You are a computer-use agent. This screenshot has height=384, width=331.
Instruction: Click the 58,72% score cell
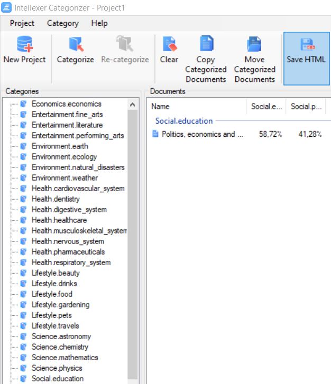tap(270, 134)
